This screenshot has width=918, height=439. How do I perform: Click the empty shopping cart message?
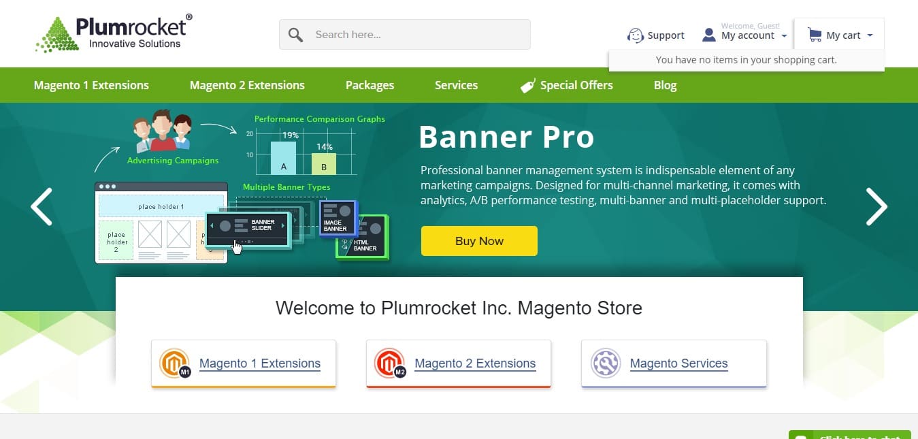pyautogui.click(x=746, y=60)
